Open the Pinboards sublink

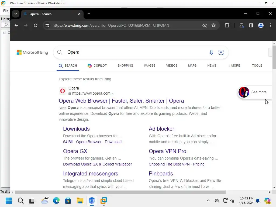click(161, 174)
